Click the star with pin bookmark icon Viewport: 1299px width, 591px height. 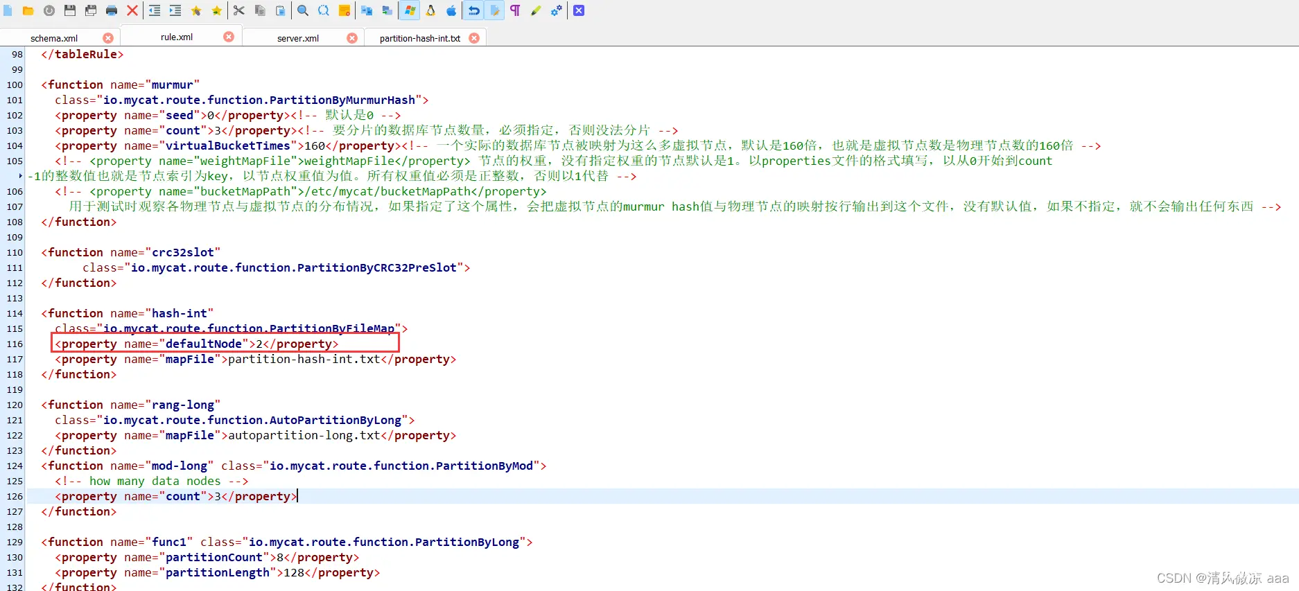(196, 10)
